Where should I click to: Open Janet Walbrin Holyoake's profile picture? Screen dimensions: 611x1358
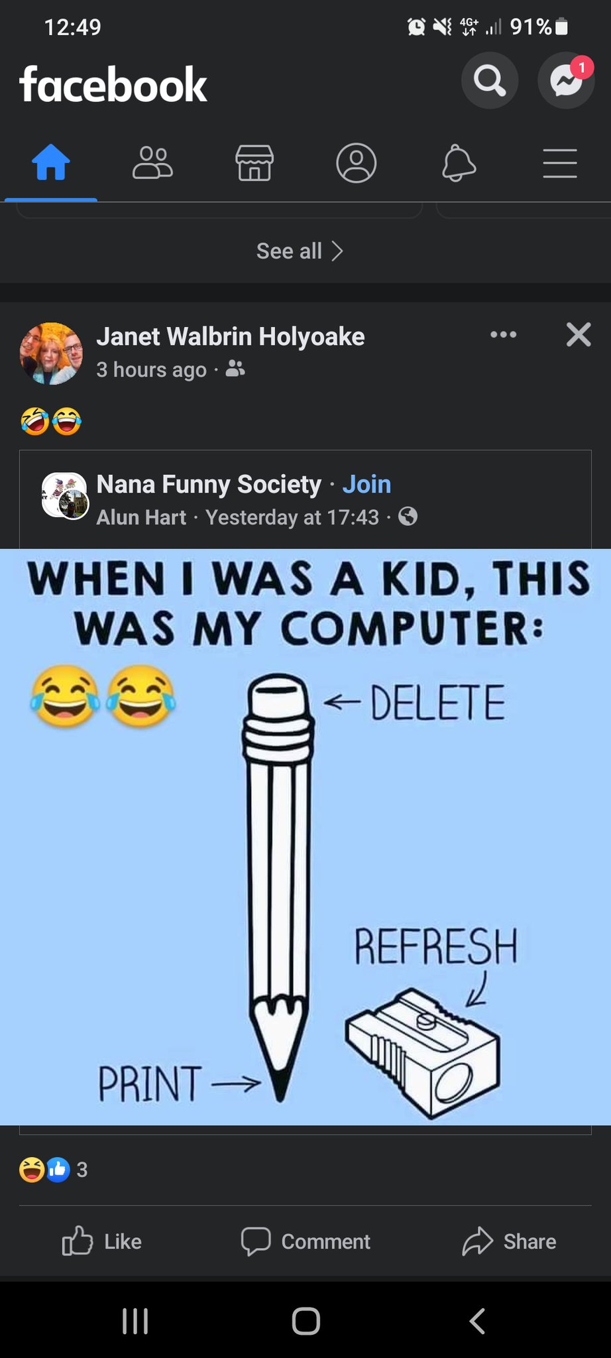click(52, 353)
